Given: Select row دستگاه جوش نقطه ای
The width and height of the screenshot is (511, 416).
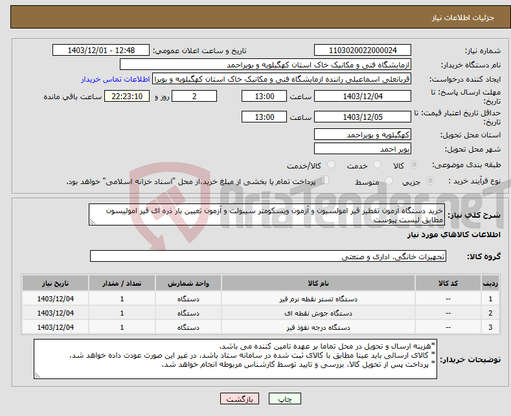Looking at the screenshot, I should (x=260, y=313).
